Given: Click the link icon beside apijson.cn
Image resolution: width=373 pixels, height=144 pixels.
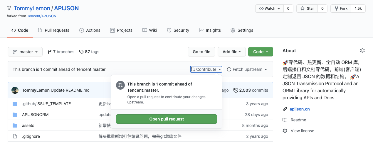Looking at the screenshot, I should pyautogui.click(x=285, y=109).
